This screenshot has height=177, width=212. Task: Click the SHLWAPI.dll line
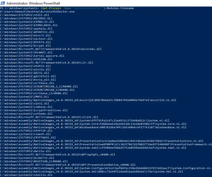click(x=26, y=52)
